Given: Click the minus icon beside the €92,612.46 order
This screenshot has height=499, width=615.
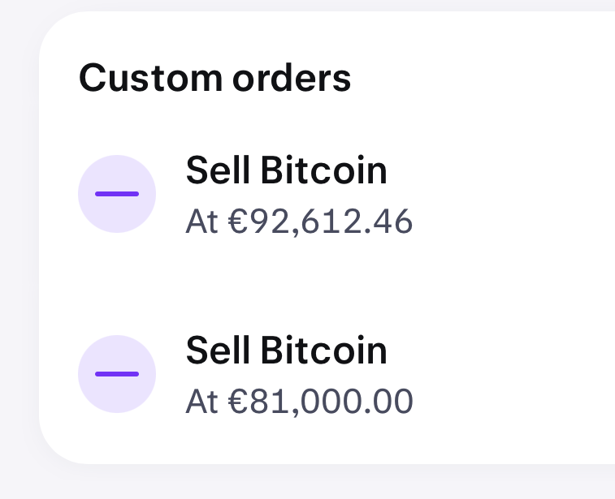Looking at the screenshot, I should click(117, 194).
